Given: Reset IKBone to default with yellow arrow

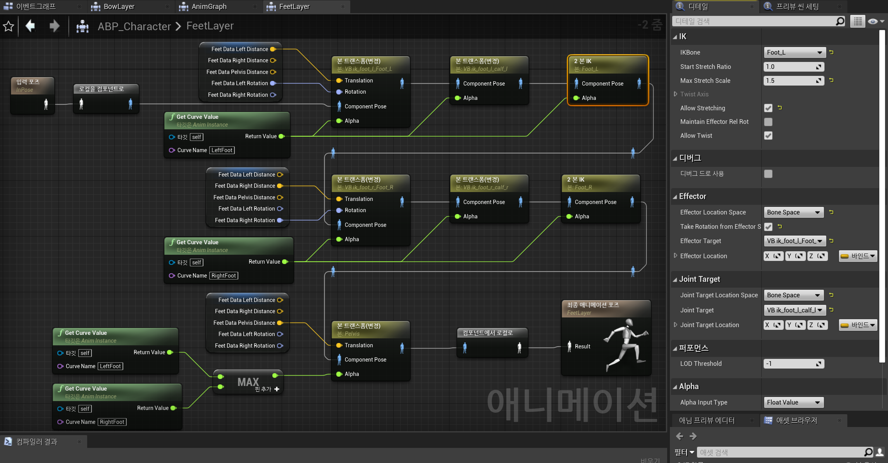Looking at the screenshot, I should (831, 52).
